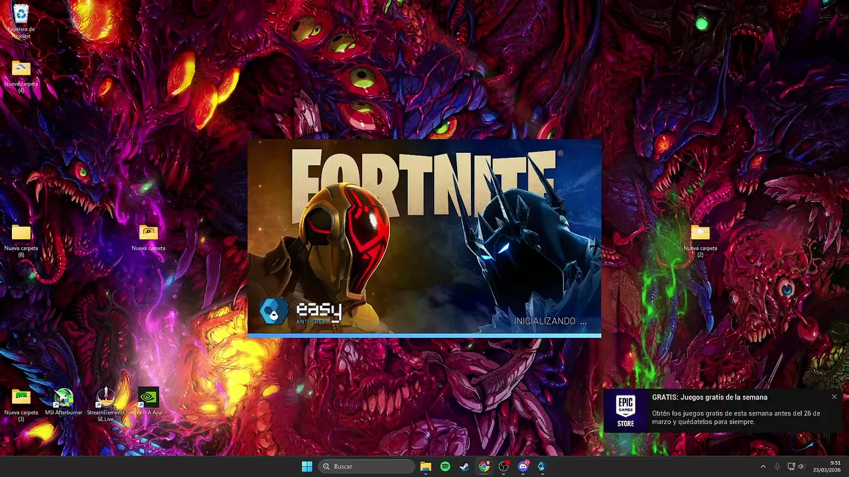Viewport: 849px width, 477px height.
Task: Click the INICIALIZANDO status text
Action: 551,321
